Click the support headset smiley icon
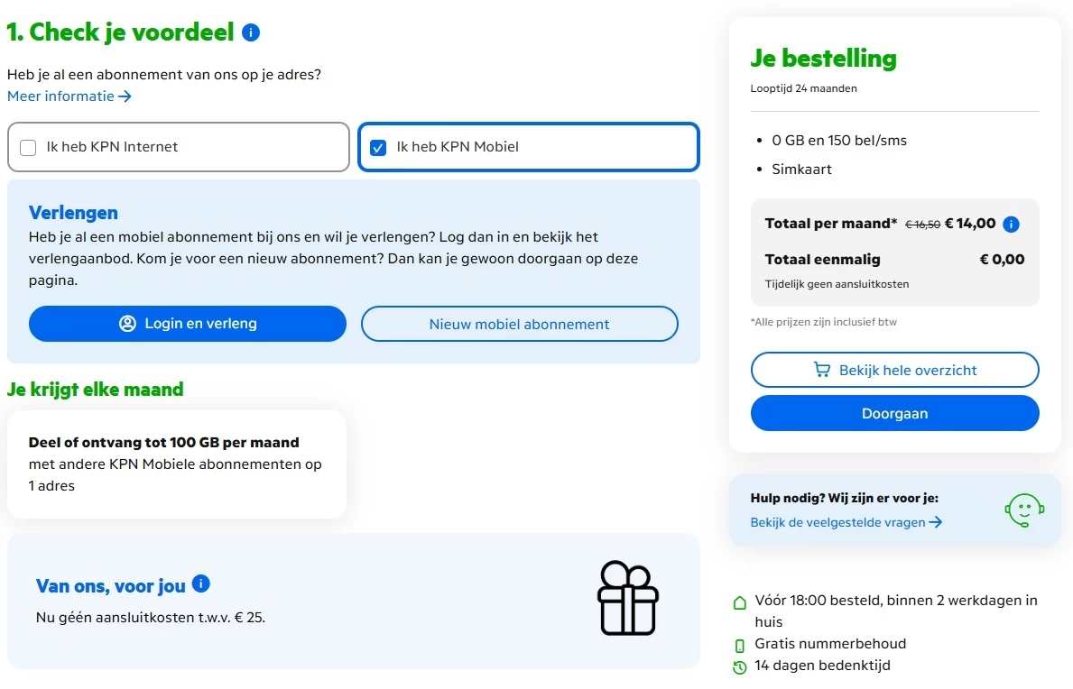This screenshot has height=689, width=1073. point(1024,510)
